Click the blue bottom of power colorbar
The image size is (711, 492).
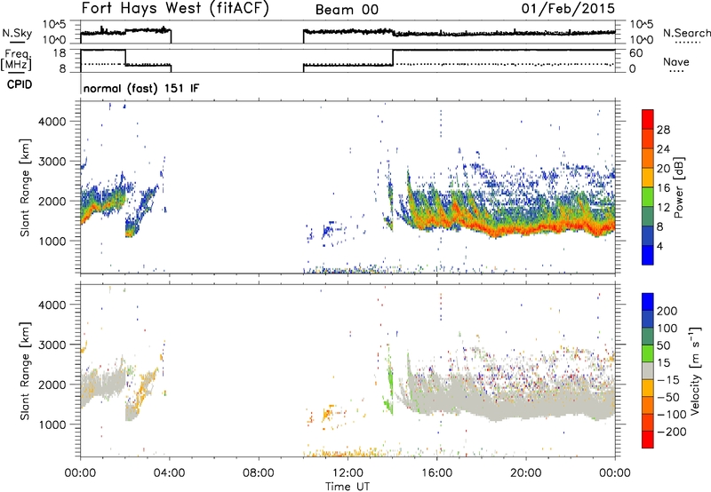point(648,255)
